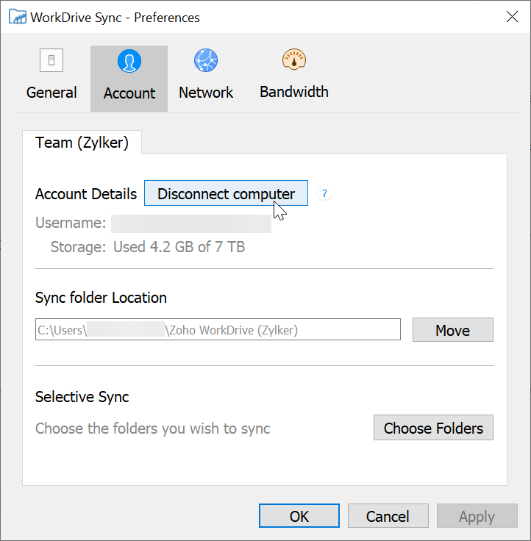This screenshot has width=531, height=541.
Task: Click the Account person icon
Action: [x=129, y=62]
